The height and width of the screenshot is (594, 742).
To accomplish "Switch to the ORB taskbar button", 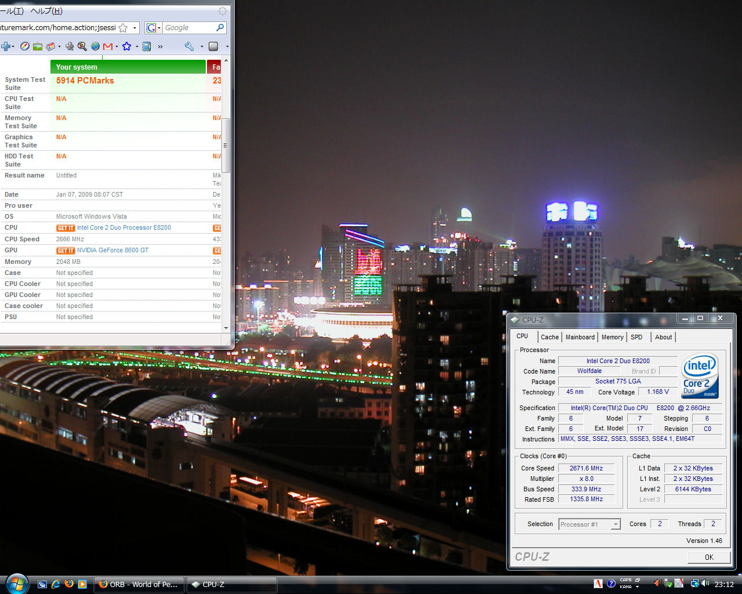I will coord(139,584).
